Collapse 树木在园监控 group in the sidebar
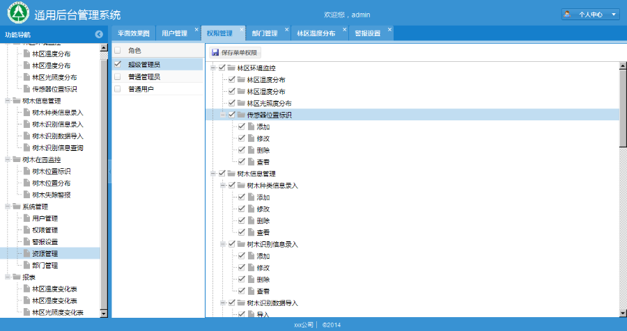The width and height of the screenshot is (627, 331). tap(8, 159)
